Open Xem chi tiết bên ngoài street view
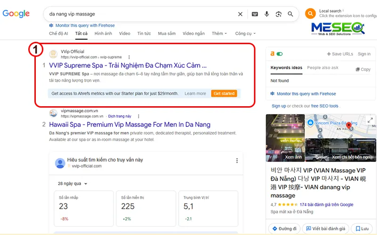 point(340,150)
